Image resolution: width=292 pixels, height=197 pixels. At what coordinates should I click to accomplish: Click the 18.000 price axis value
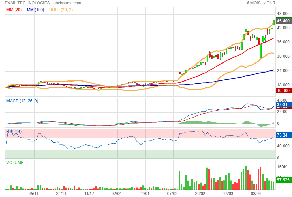(283, 85)
